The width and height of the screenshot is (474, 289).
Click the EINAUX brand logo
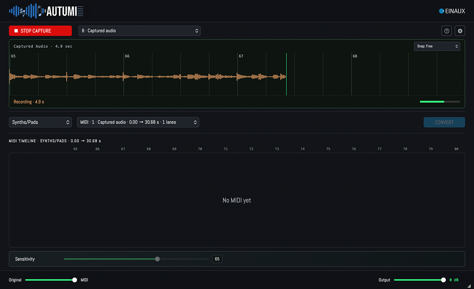click(452, 11)
